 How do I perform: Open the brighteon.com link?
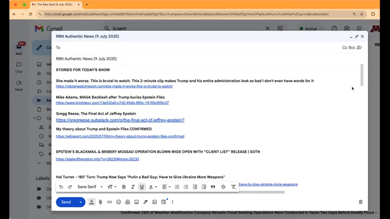point(112,103)
